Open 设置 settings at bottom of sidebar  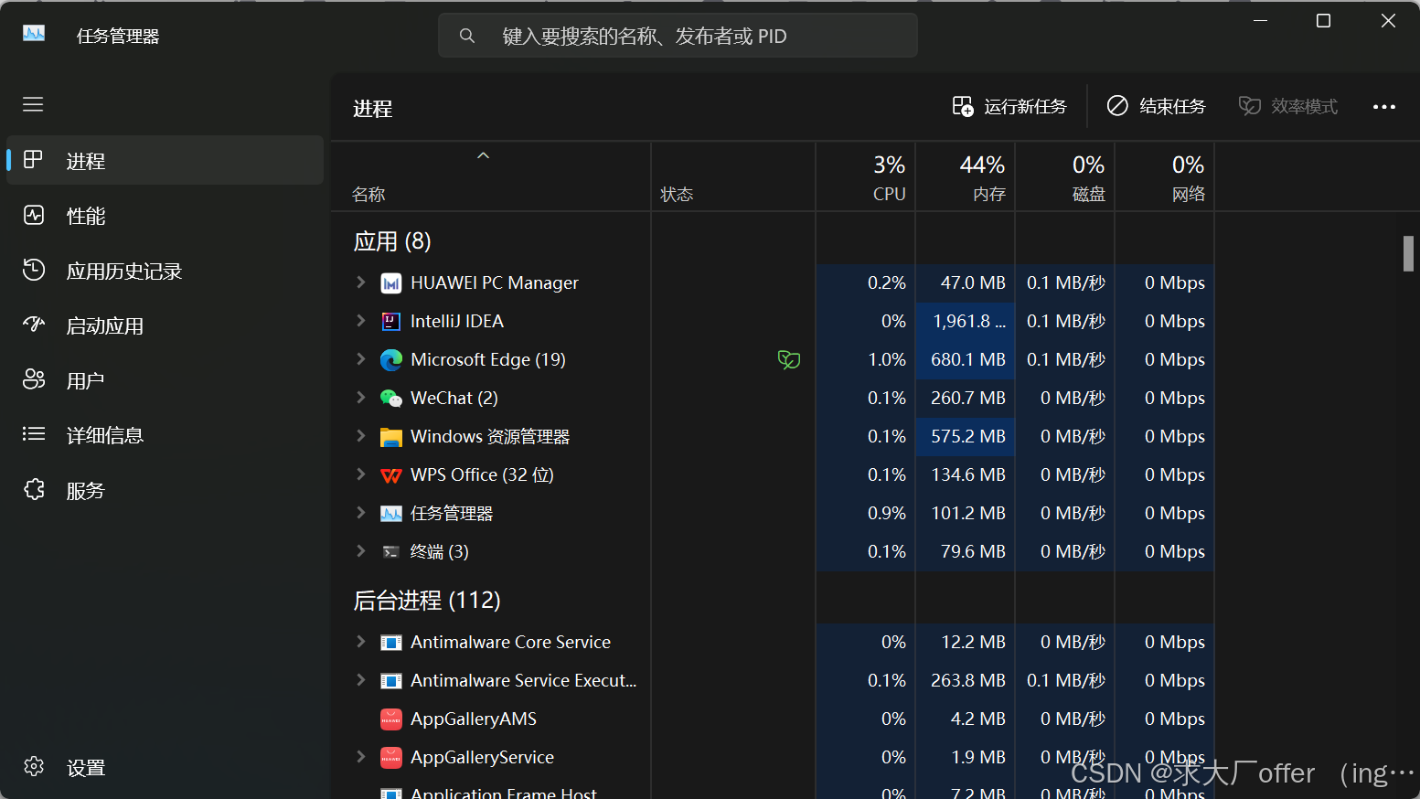tap(165, 767)
